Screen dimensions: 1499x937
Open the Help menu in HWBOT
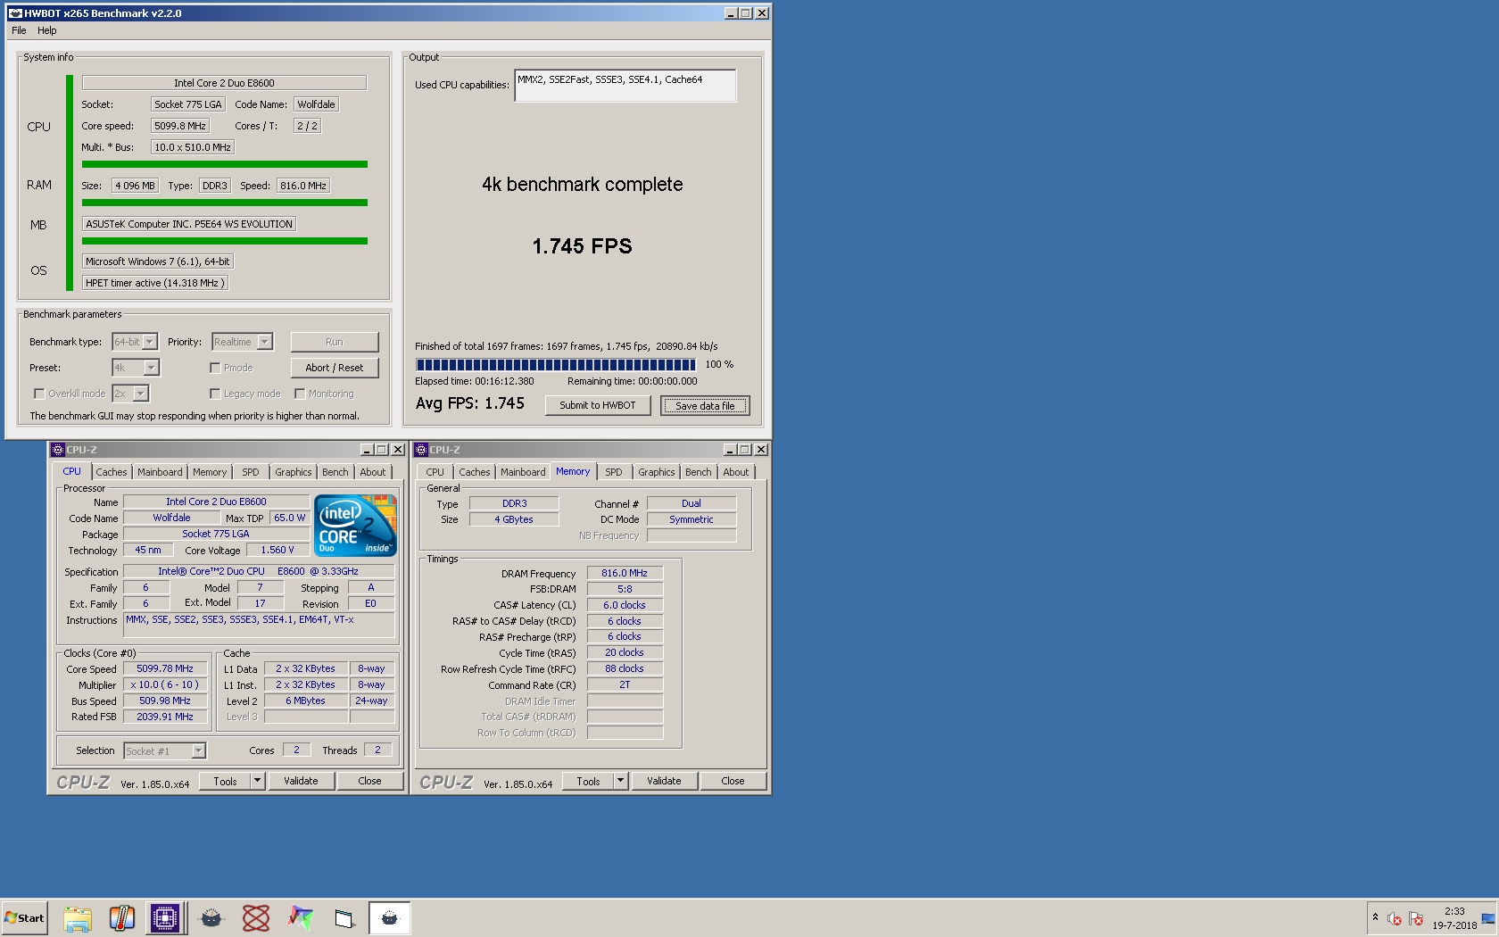(x=47, y=30)
